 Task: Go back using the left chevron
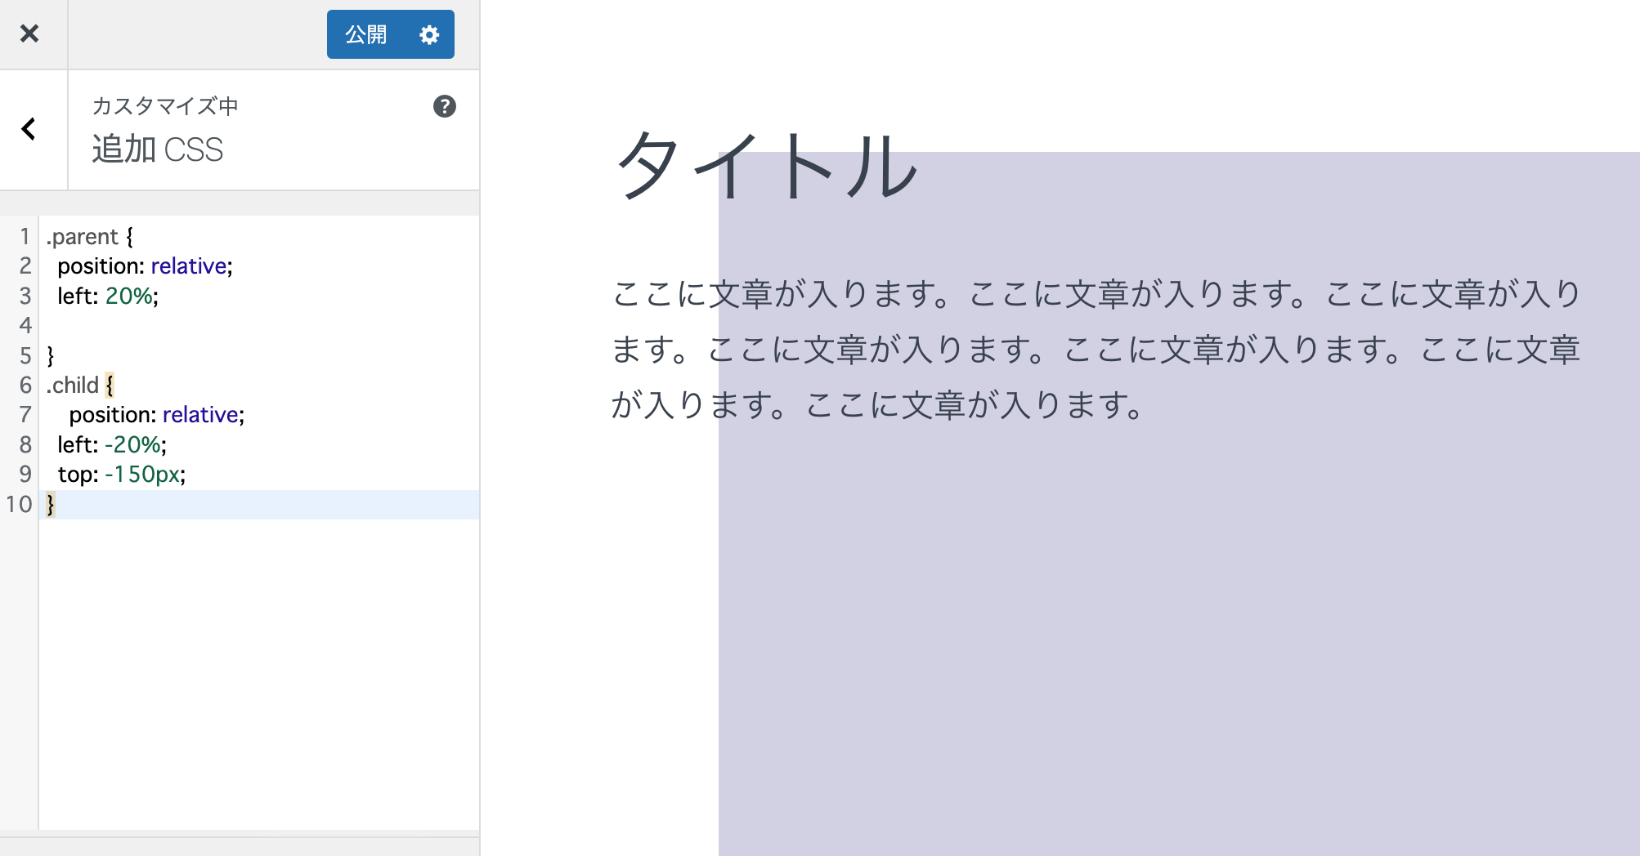tap(29, 129)
